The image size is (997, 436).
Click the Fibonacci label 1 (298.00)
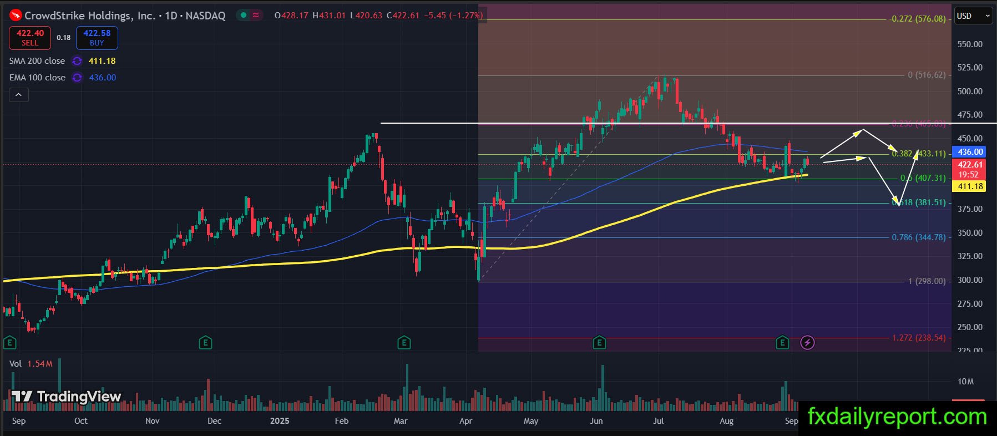(927, 281)
